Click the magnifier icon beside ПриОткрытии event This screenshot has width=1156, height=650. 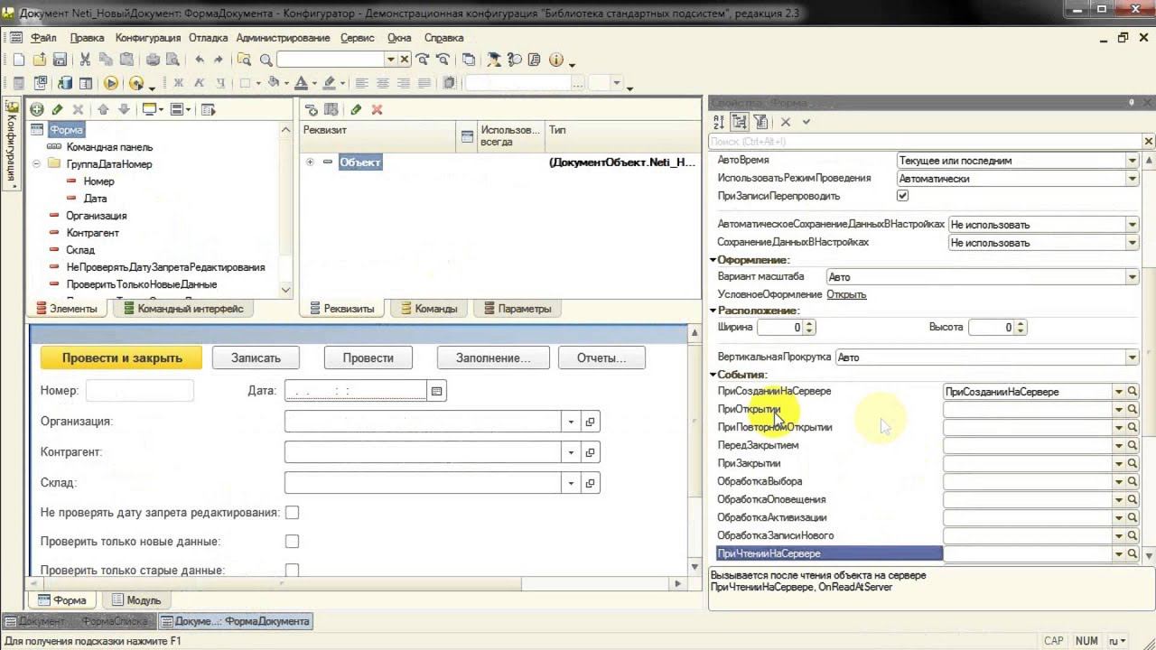[1133, 409]
